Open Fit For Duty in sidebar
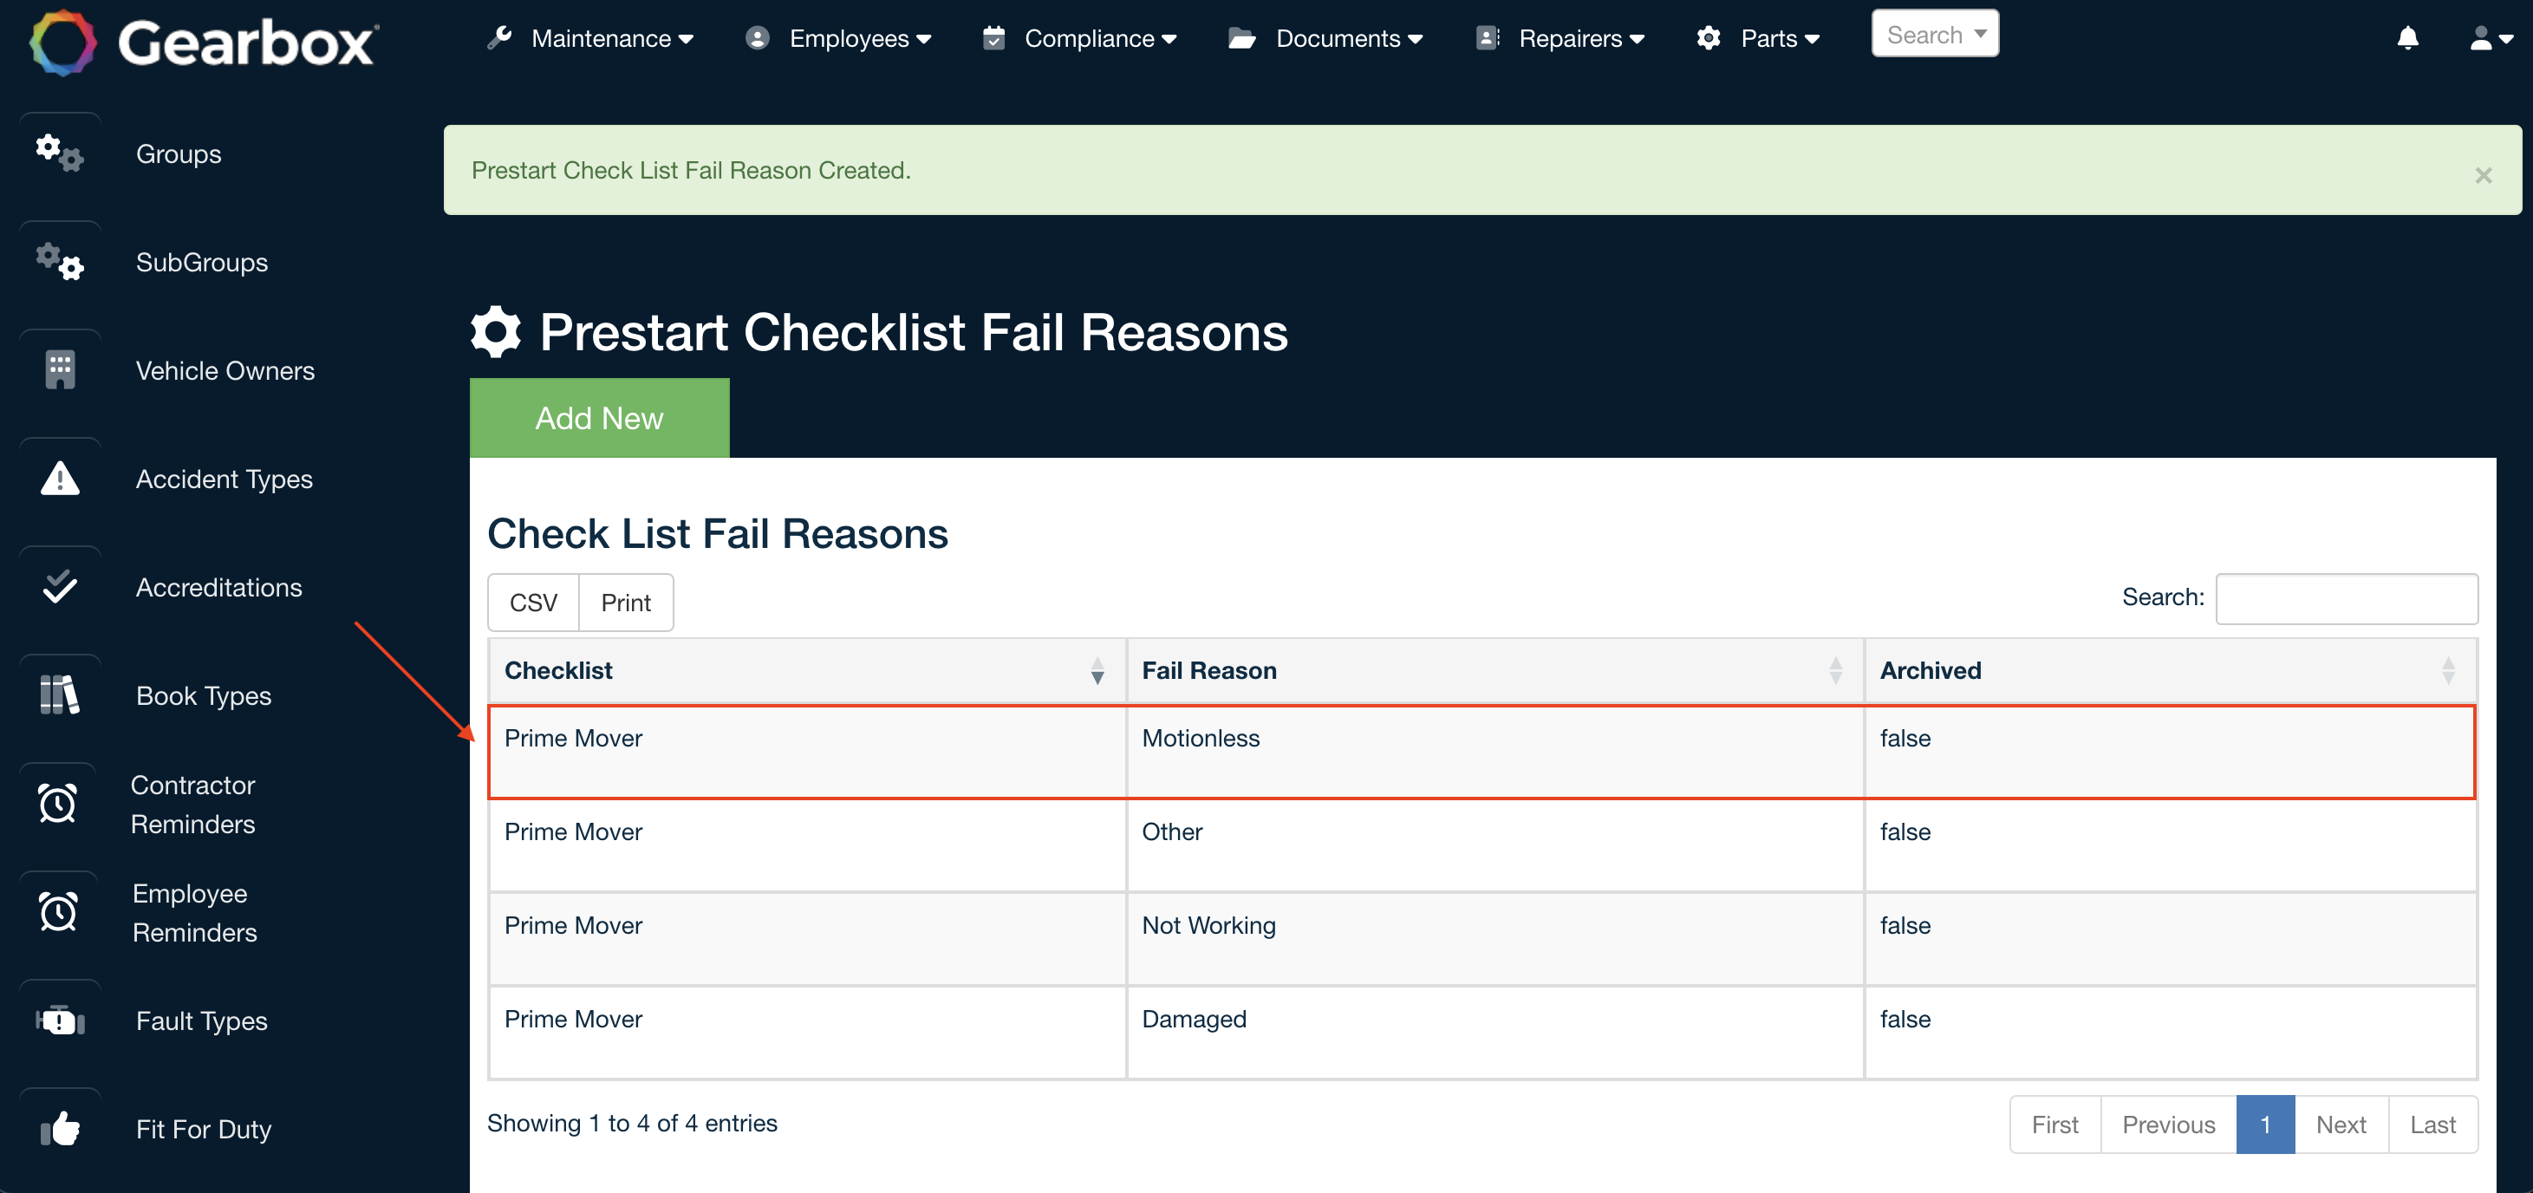Screen dimensions: 2533x1193 [x=204, y=1129]
